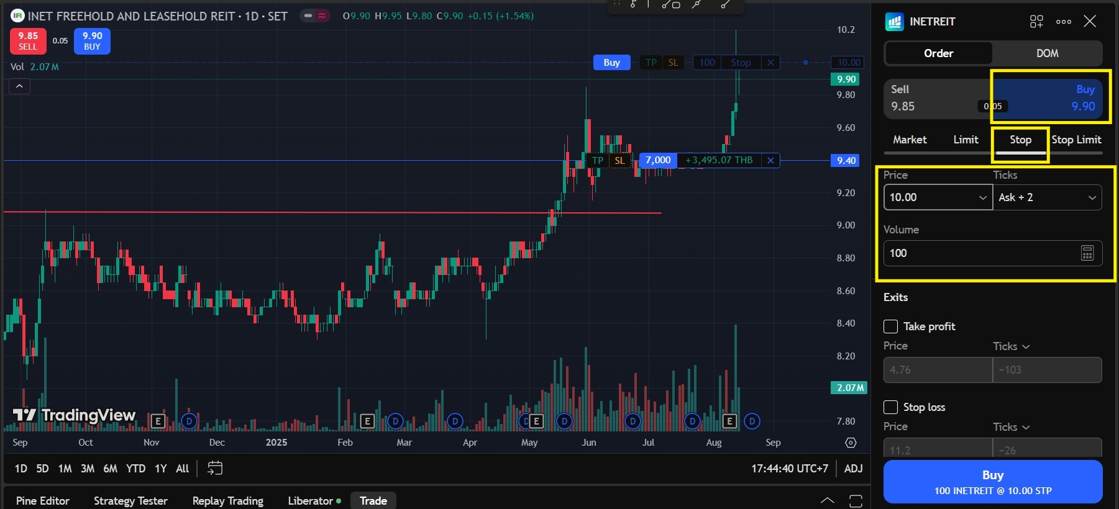The width and height of the screenshot is (1119, 509).
Task: Switch to the DOM tab
Action: coord(1048,53)
